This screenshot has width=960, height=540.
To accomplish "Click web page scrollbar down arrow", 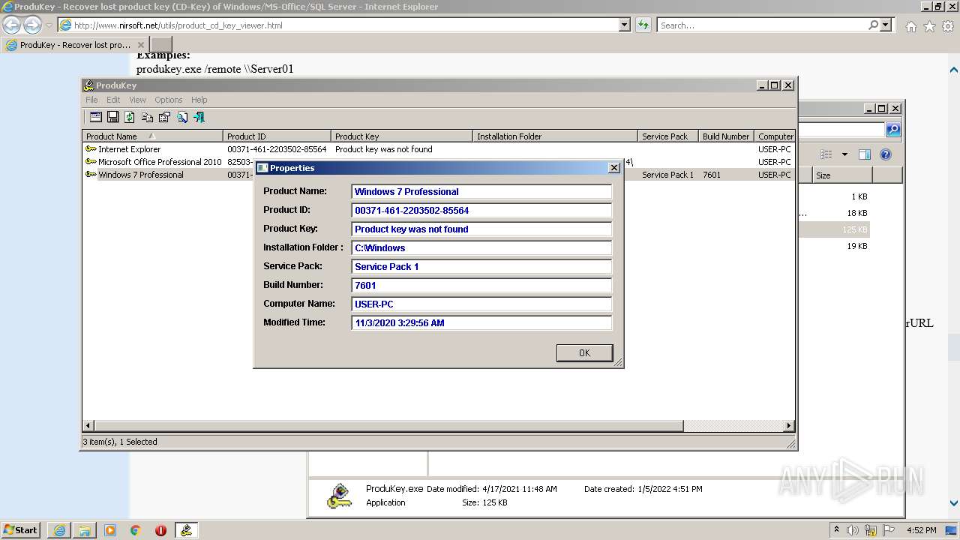I will pos(953,504).
